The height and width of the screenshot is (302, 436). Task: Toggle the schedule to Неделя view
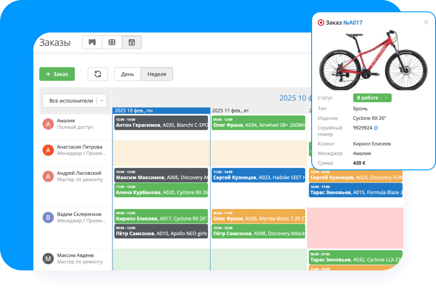[156, 74]
